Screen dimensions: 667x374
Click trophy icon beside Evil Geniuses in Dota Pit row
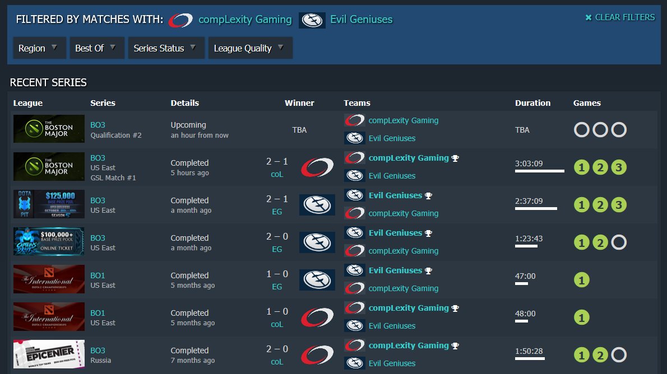point(428,196)
